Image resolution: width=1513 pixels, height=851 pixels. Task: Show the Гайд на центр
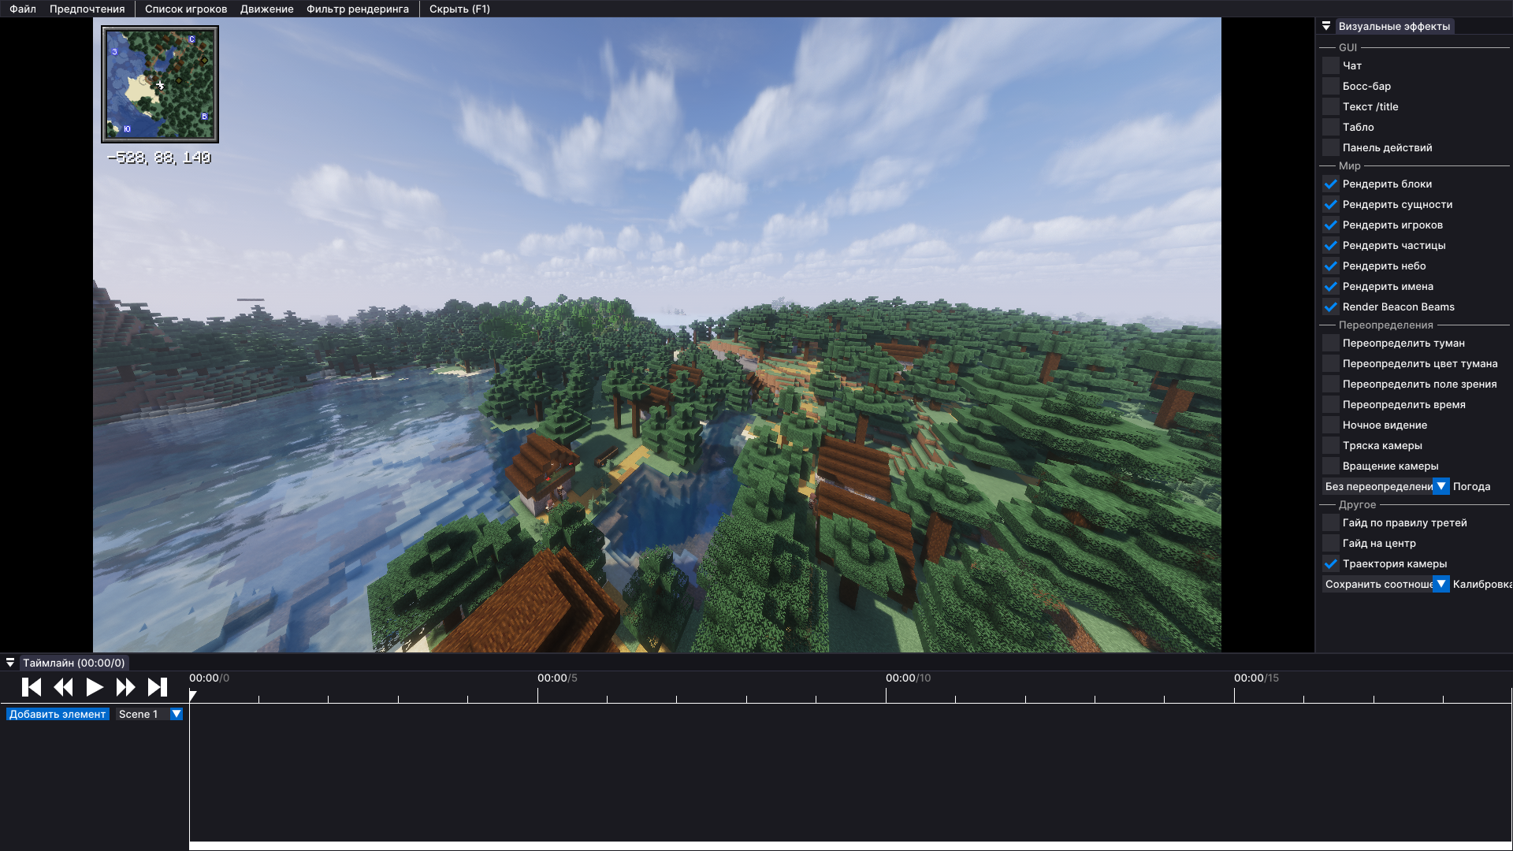(1331, 543)
